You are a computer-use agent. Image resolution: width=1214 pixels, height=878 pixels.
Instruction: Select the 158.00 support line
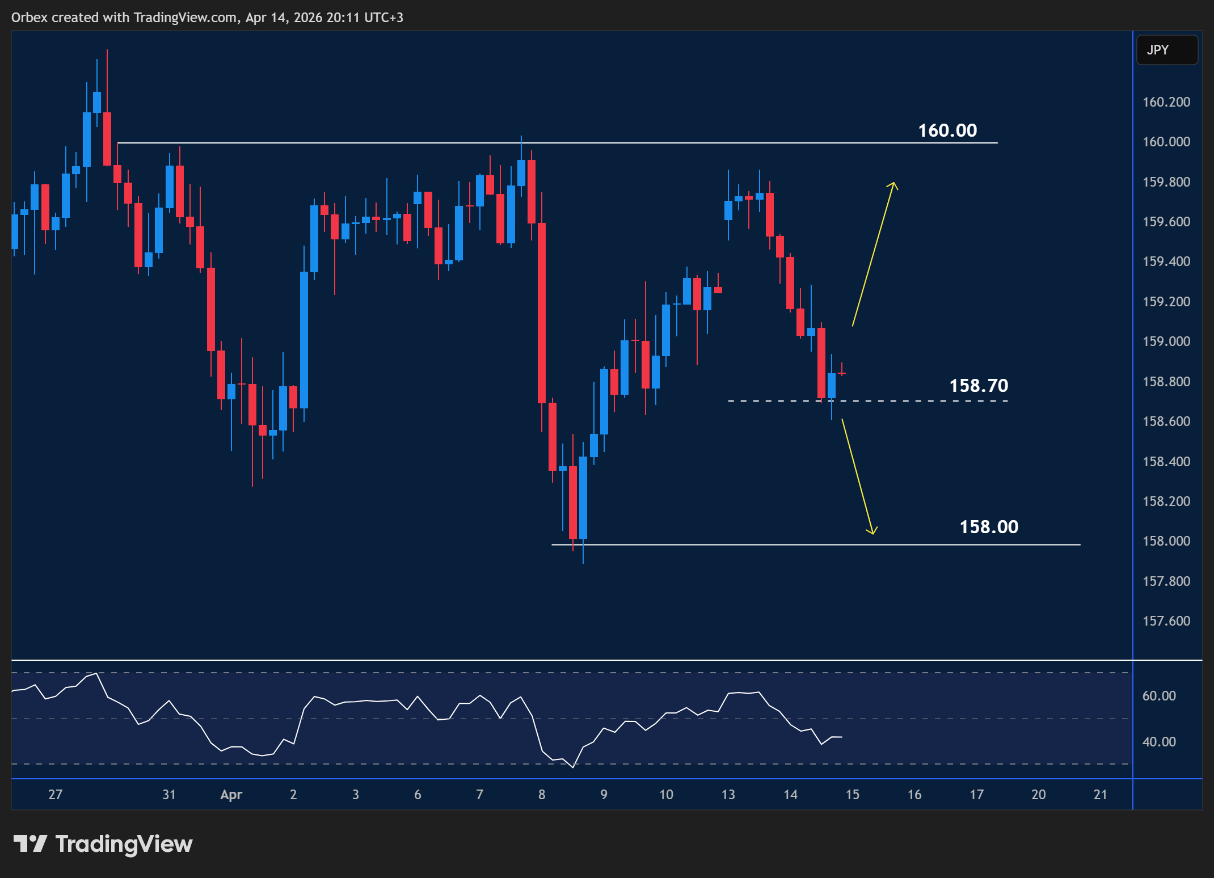coord(794,545)
